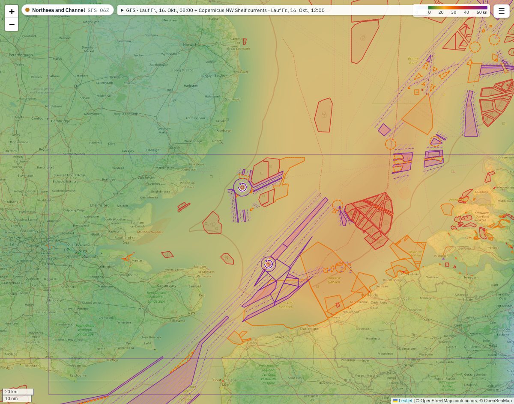The height and width of the screenshot is (404, 514).
Task: Click the London label on the map
Action: (x=33, y=245)
